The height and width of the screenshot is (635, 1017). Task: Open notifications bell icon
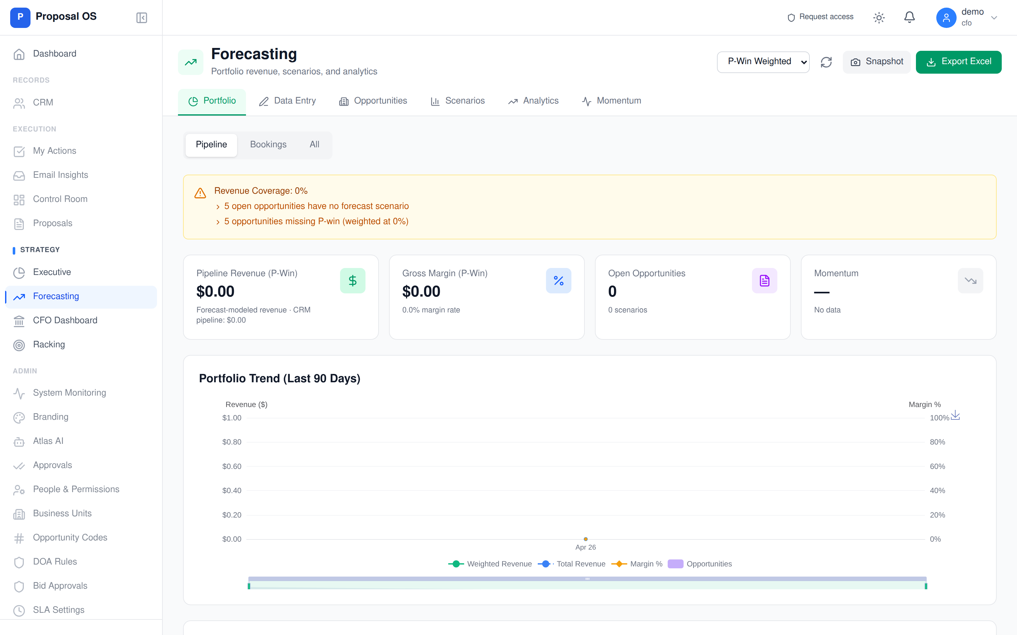[909, 17]
